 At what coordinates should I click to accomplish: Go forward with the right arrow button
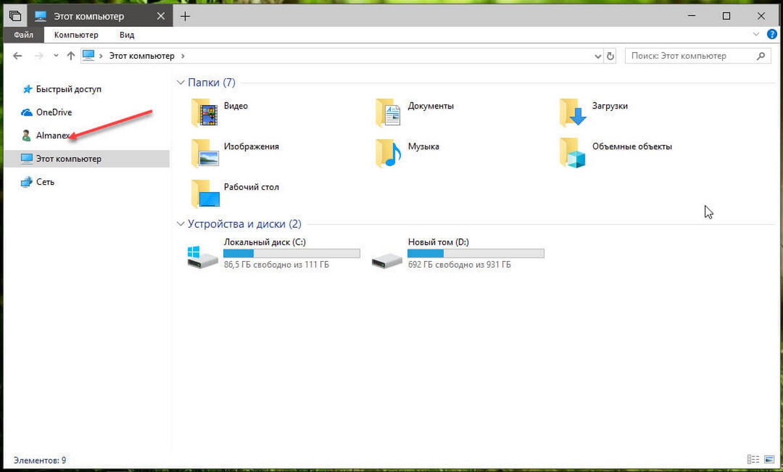(38, 56)
